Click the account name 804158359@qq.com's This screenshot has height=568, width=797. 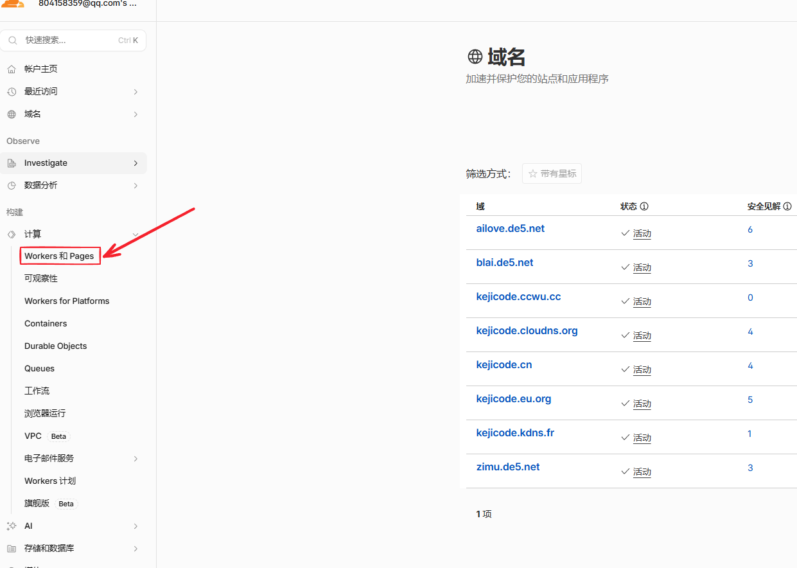87,3
